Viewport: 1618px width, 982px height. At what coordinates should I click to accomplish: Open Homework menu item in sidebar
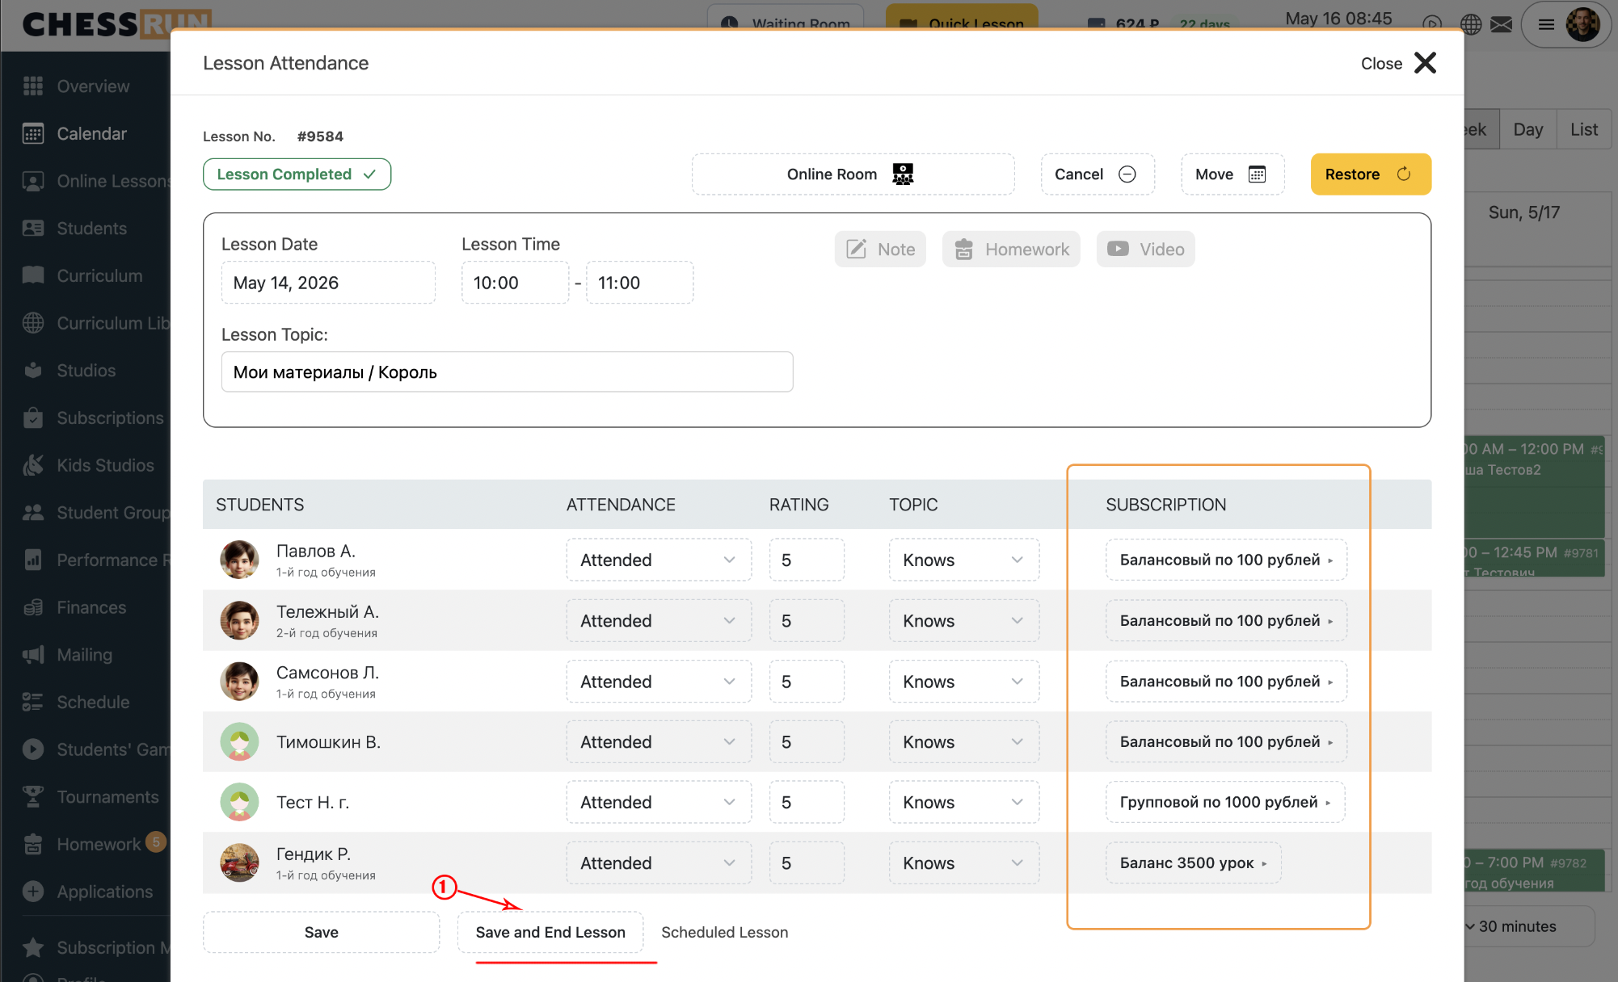95,844
